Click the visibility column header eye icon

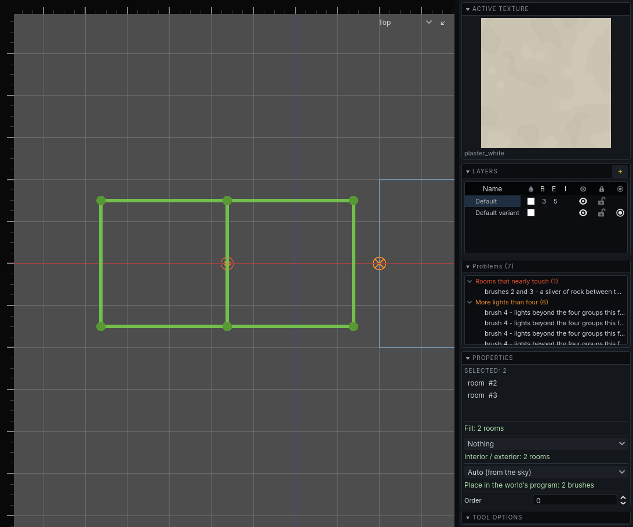583,189
